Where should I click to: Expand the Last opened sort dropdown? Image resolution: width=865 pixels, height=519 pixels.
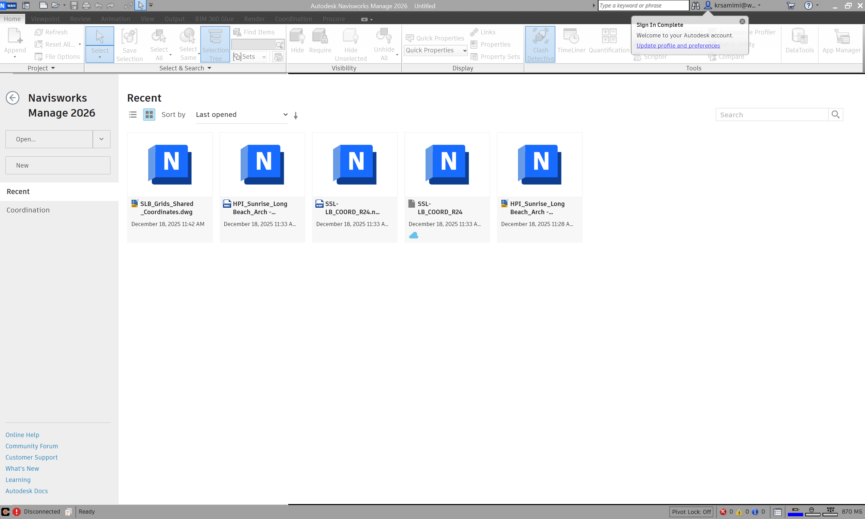pos(241,115)
